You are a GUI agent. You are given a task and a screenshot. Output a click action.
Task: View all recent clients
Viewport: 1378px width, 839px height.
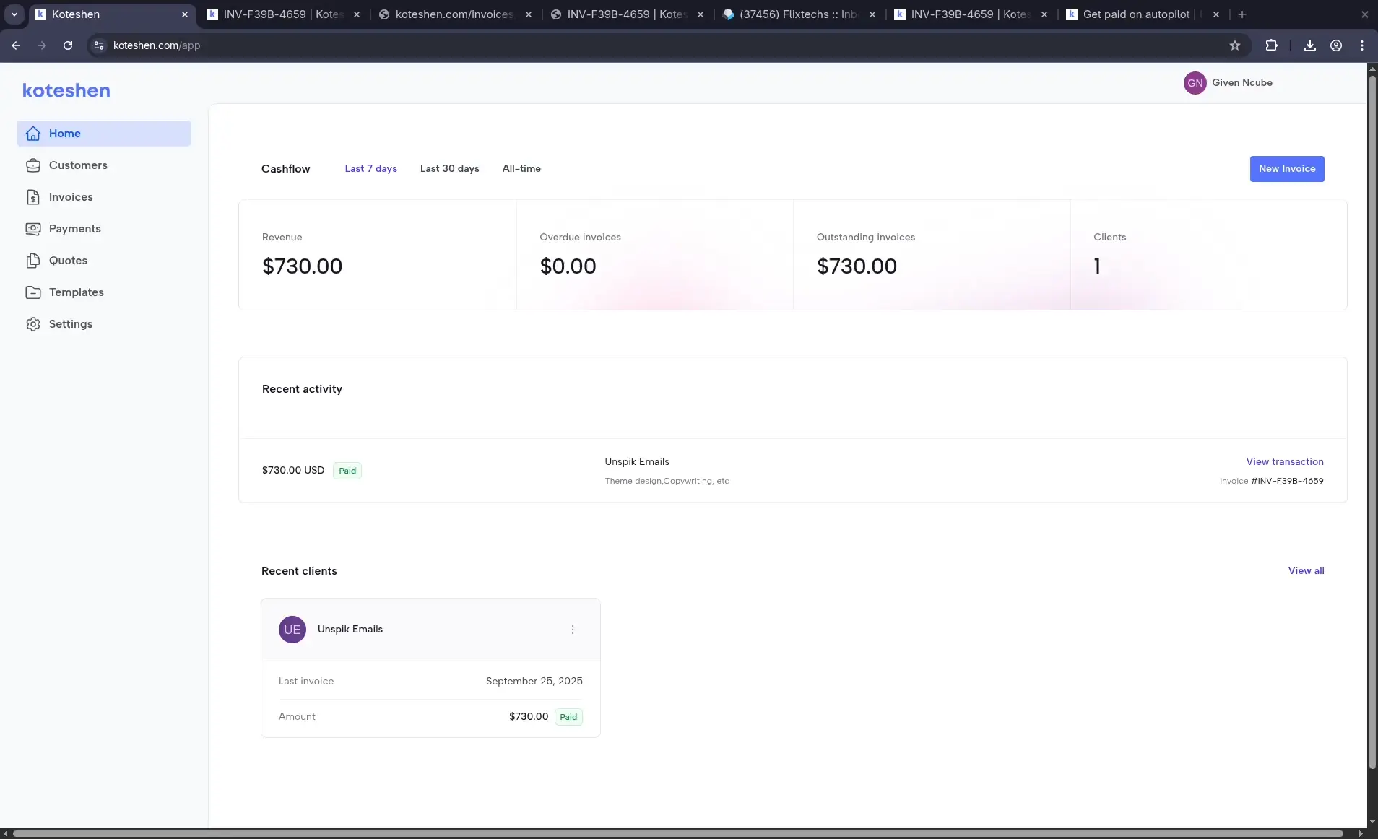point(1306,570)
